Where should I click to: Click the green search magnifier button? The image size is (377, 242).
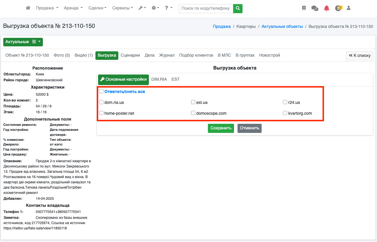coord(238,8)
